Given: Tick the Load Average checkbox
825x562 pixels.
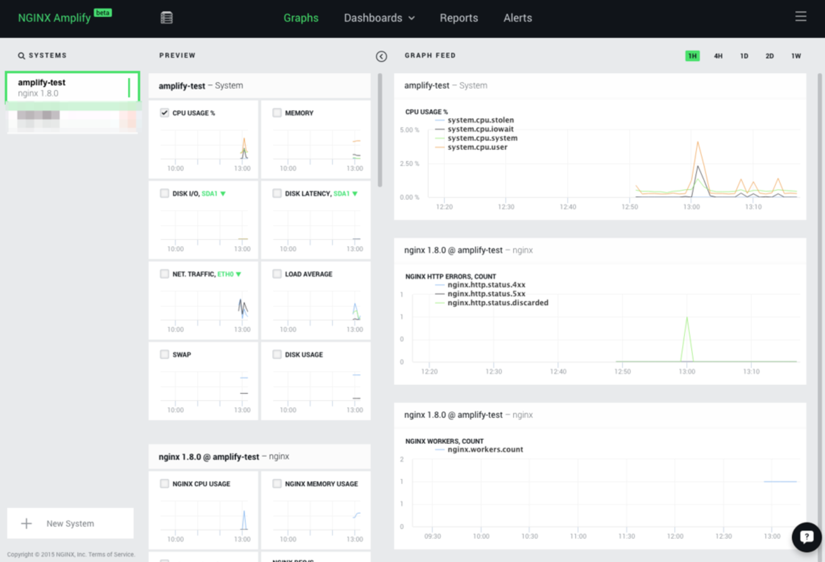Looking at the screenshot, I should [277, 274].
